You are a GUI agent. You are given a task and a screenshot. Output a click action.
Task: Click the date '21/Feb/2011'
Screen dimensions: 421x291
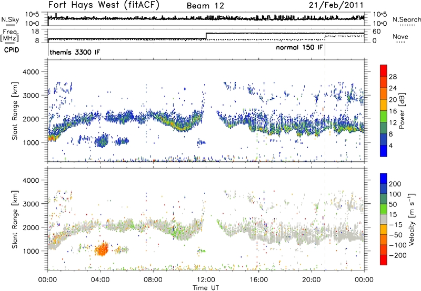tap(336, 5)
